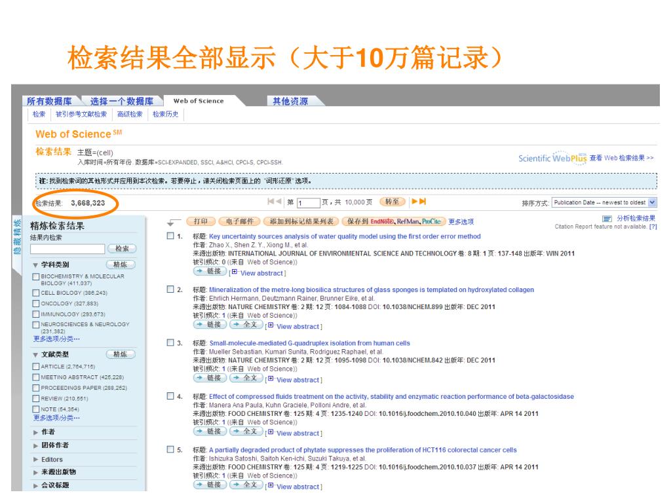Collapse the refine panel via 隐藏精炼 tab

(17, 236)
